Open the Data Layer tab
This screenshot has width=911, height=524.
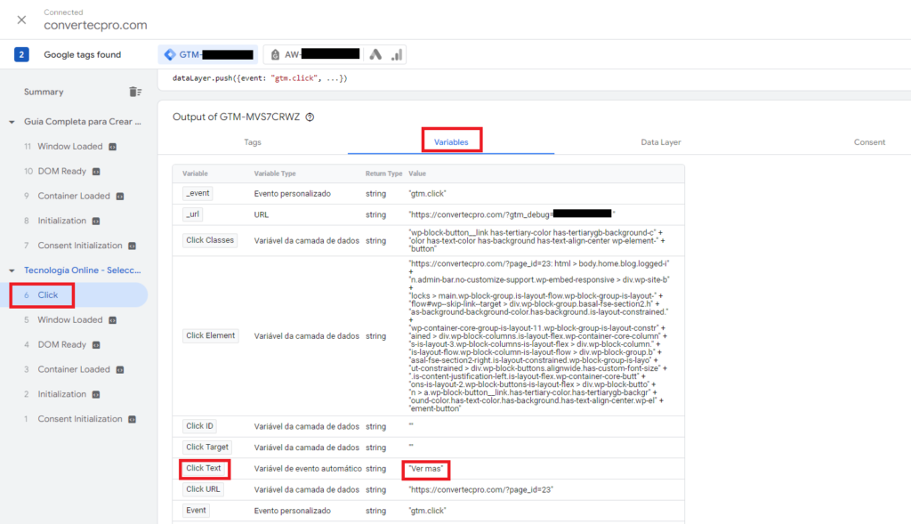click(x=661, y=142)
